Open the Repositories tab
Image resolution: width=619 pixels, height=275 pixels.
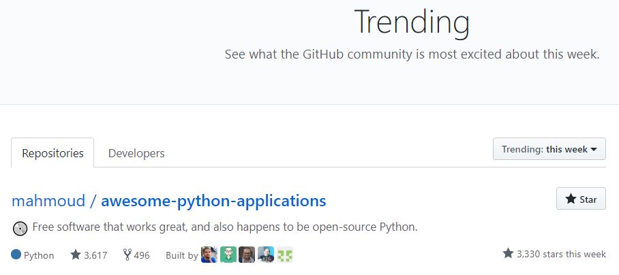coord(52,153)
